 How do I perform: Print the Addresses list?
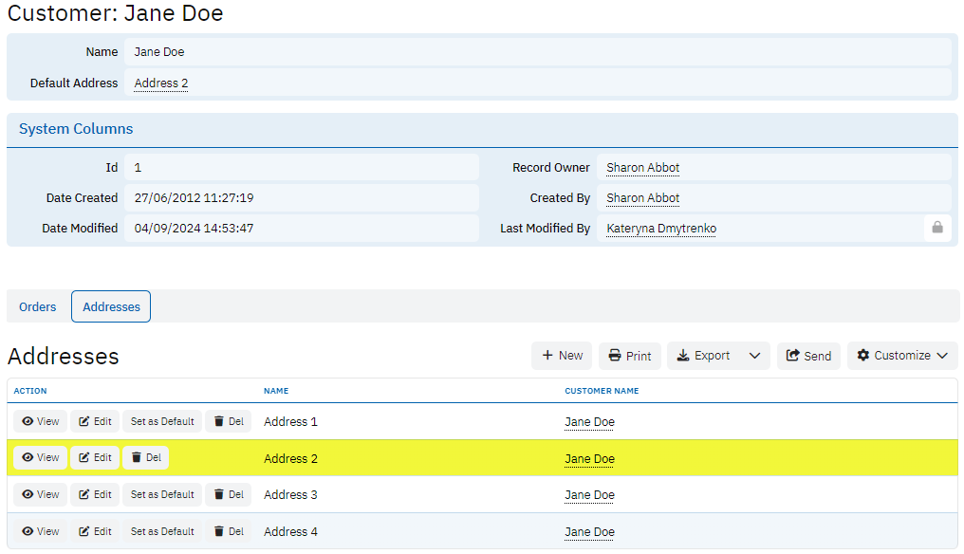[629, 356]
